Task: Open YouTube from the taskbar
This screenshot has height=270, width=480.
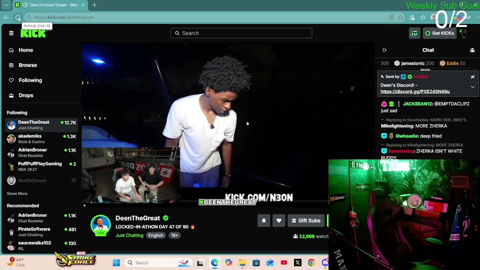Action: click(284, 263)
